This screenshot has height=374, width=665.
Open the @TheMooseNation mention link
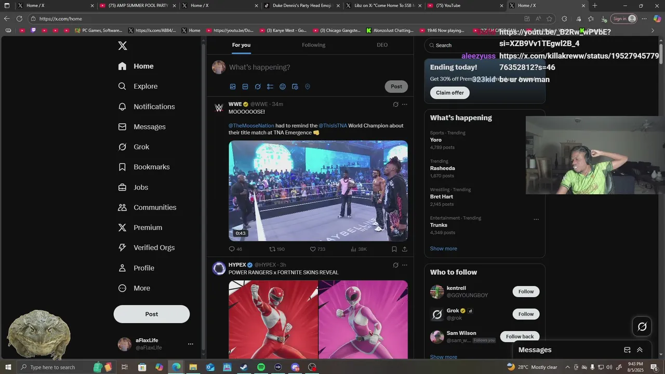tap(251, 126)
